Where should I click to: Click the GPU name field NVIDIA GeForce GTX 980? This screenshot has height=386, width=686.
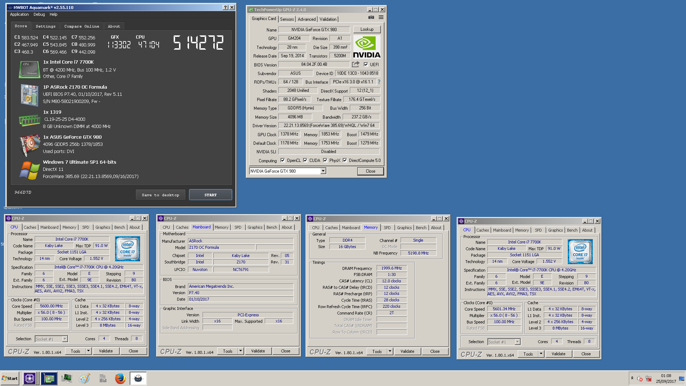(x=314, y=30)
